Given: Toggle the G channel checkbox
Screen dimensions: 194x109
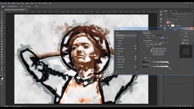Looking at the screenshot, I should coord(156,44).
